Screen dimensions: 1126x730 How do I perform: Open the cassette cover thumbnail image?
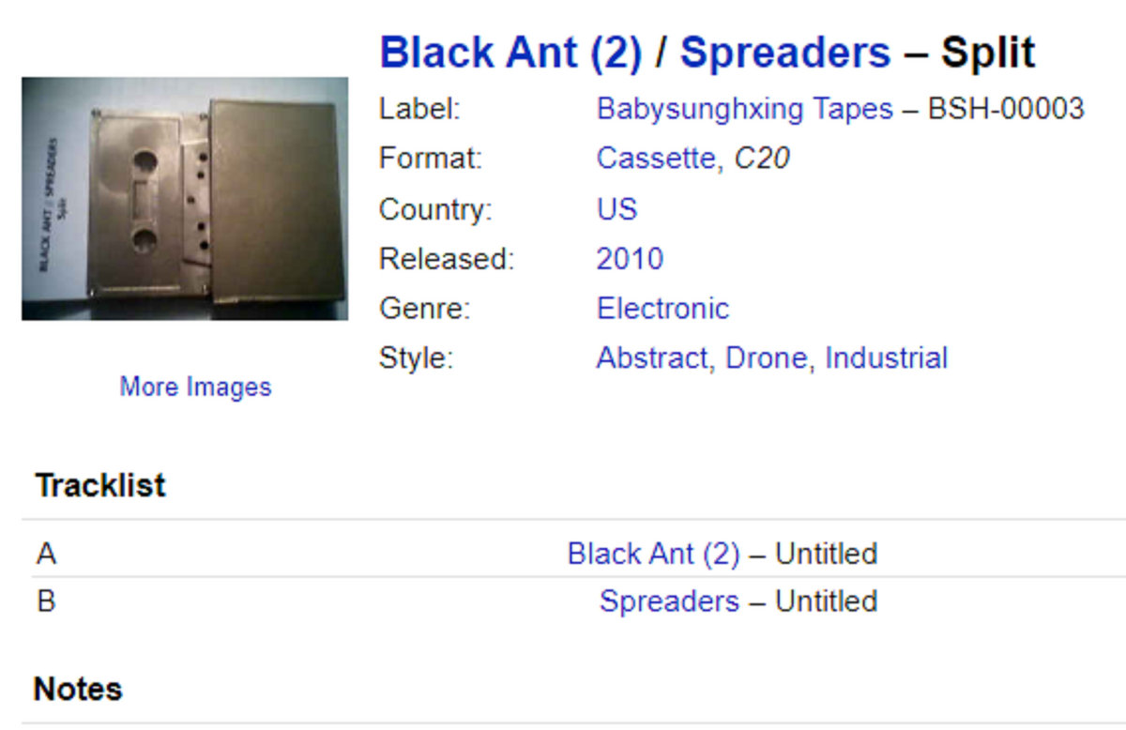(x=185, y=199)
